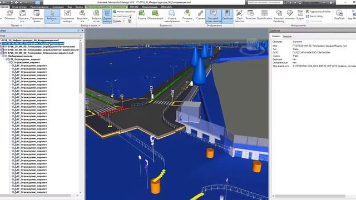
Task: Select Топография_Ограждение парапет file in tree
Action: tap(39, 53)
